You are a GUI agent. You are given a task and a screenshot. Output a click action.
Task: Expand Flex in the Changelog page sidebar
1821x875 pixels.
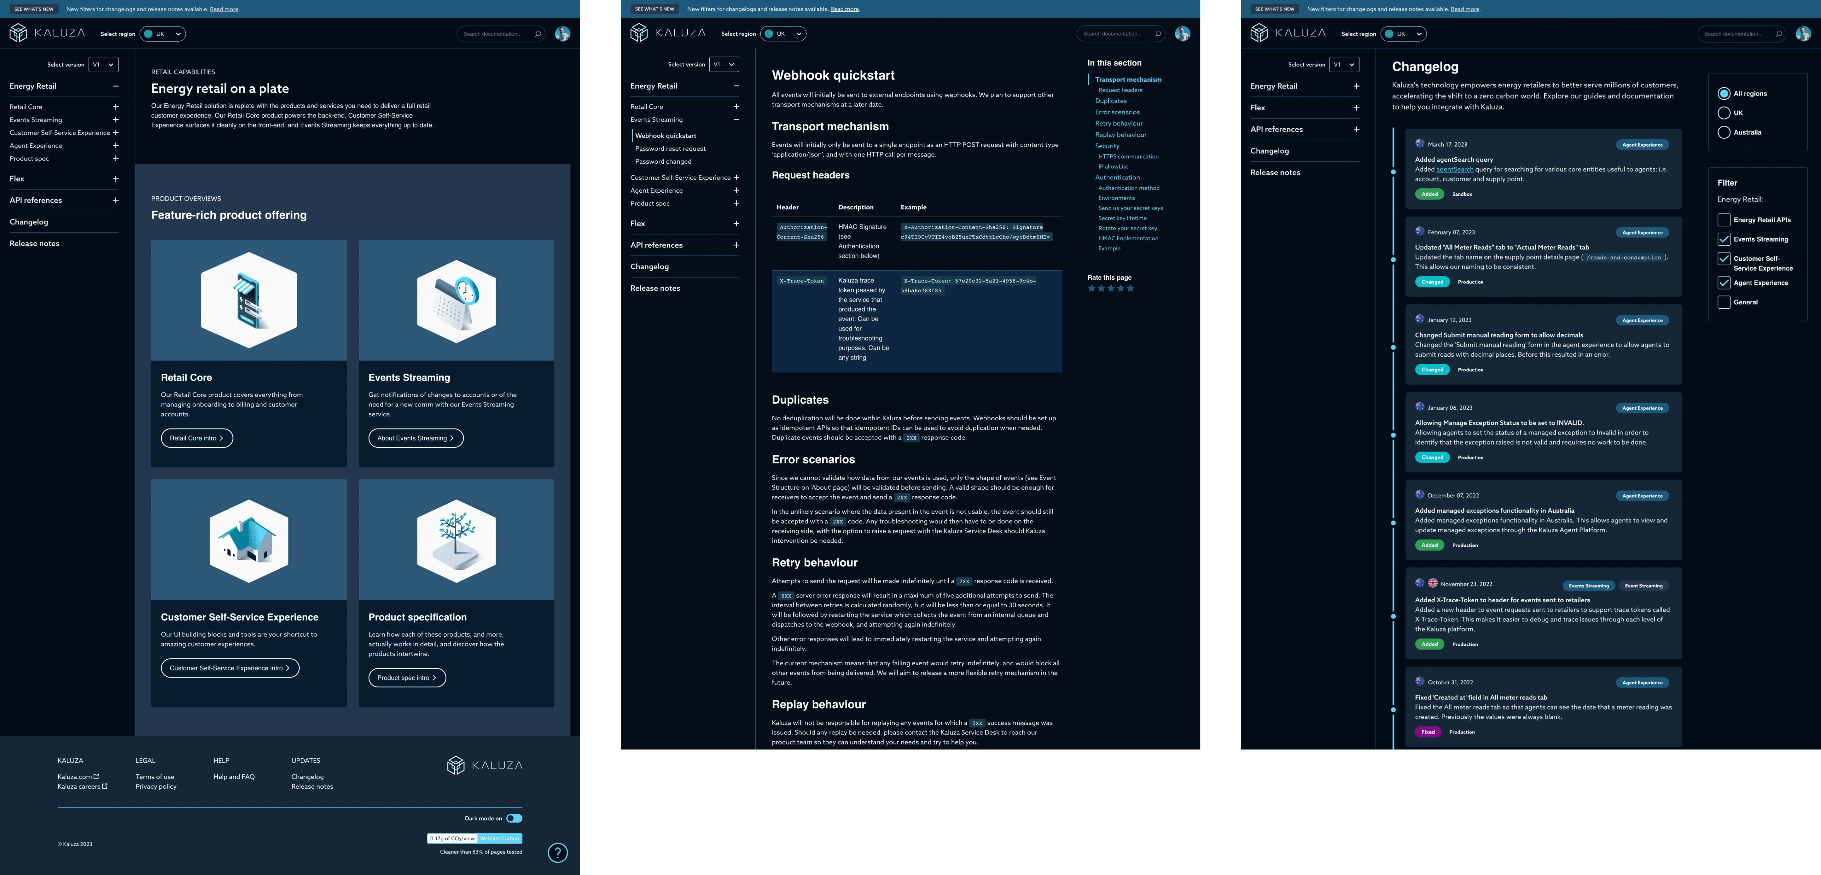coord(1356,108)
